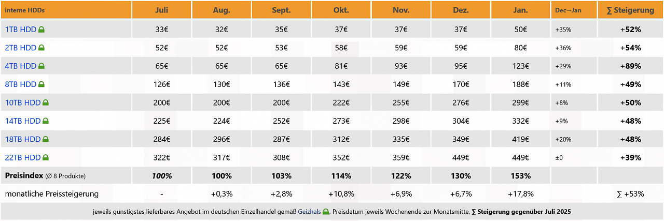Open the 22TB HDD link
664x221 pixels.
23,157
